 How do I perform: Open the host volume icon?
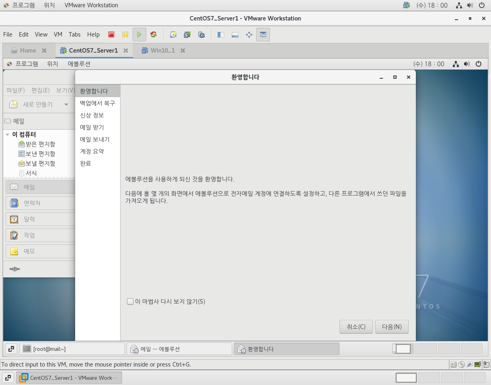click(x=471, y=5)
